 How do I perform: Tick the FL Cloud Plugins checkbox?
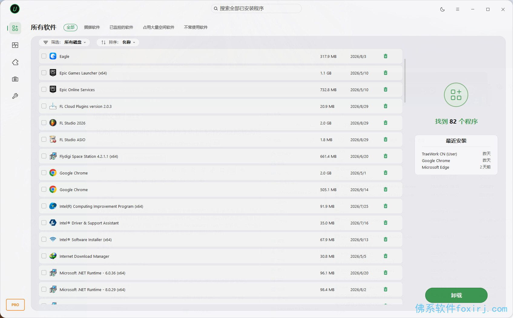(x=44, y=106)
